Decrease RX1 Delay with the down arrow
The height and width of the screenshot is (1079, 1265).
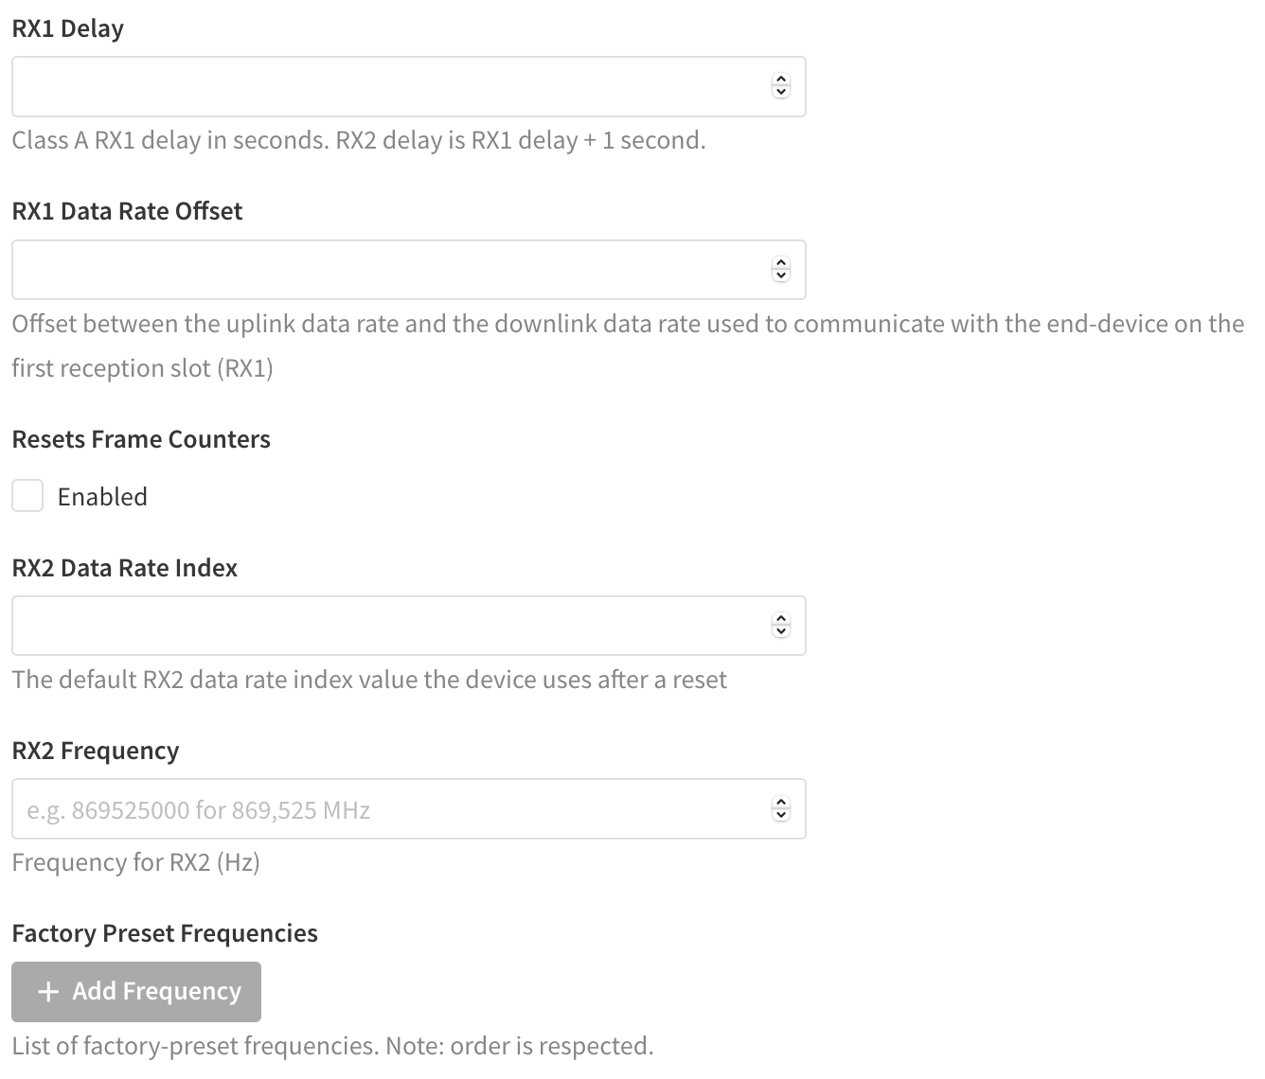pyautogui.click(x=781, y=93)
